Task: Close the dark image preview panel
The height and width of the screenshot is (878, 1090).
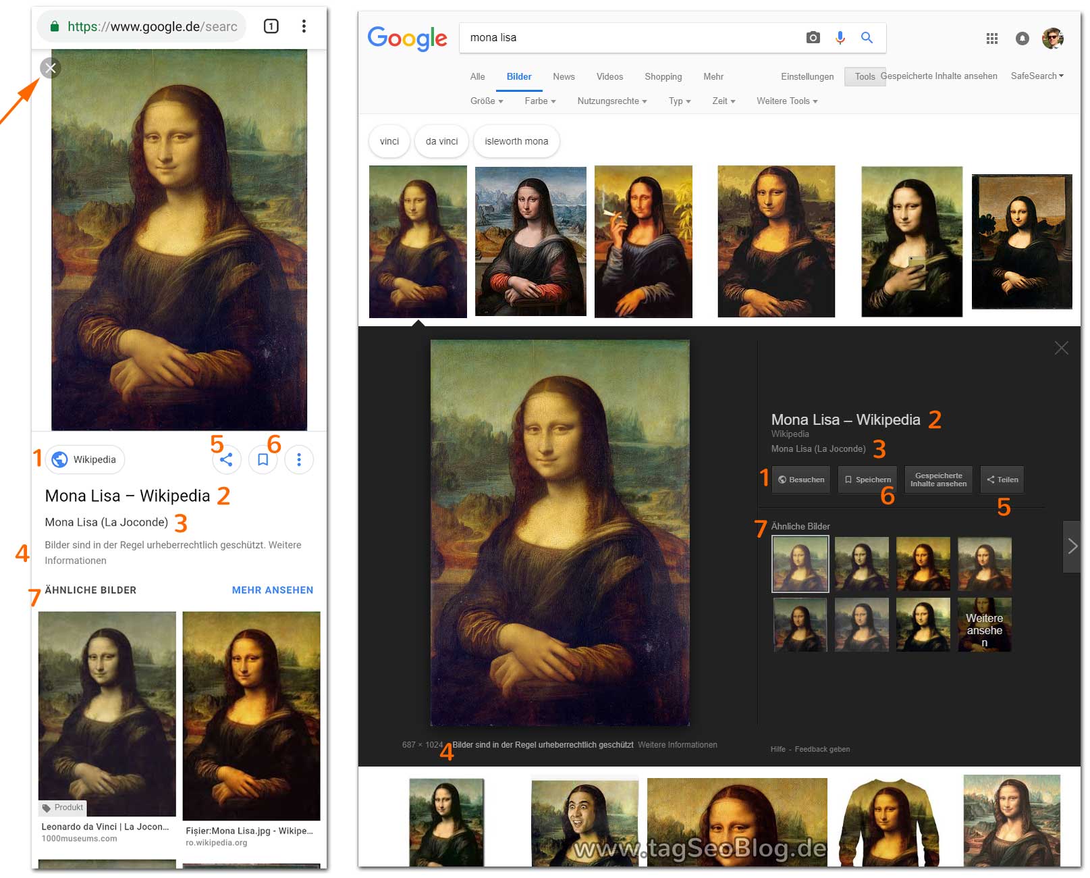Action: coord(1061,348)
